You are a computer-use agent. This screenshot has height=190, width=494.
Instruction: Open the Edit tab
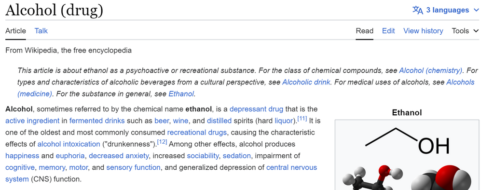388,31
